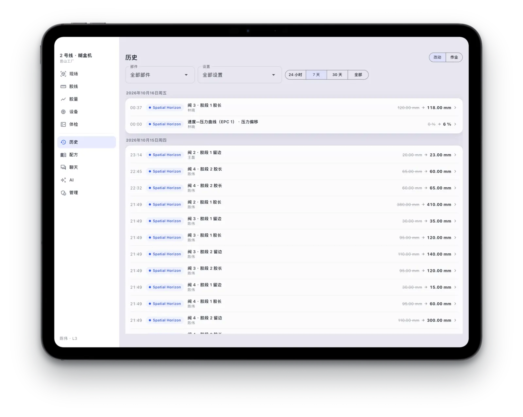The width and height of the screenshot is (523, 417).
Task: Select the 历史 clock icon
Action: [63, 142]
